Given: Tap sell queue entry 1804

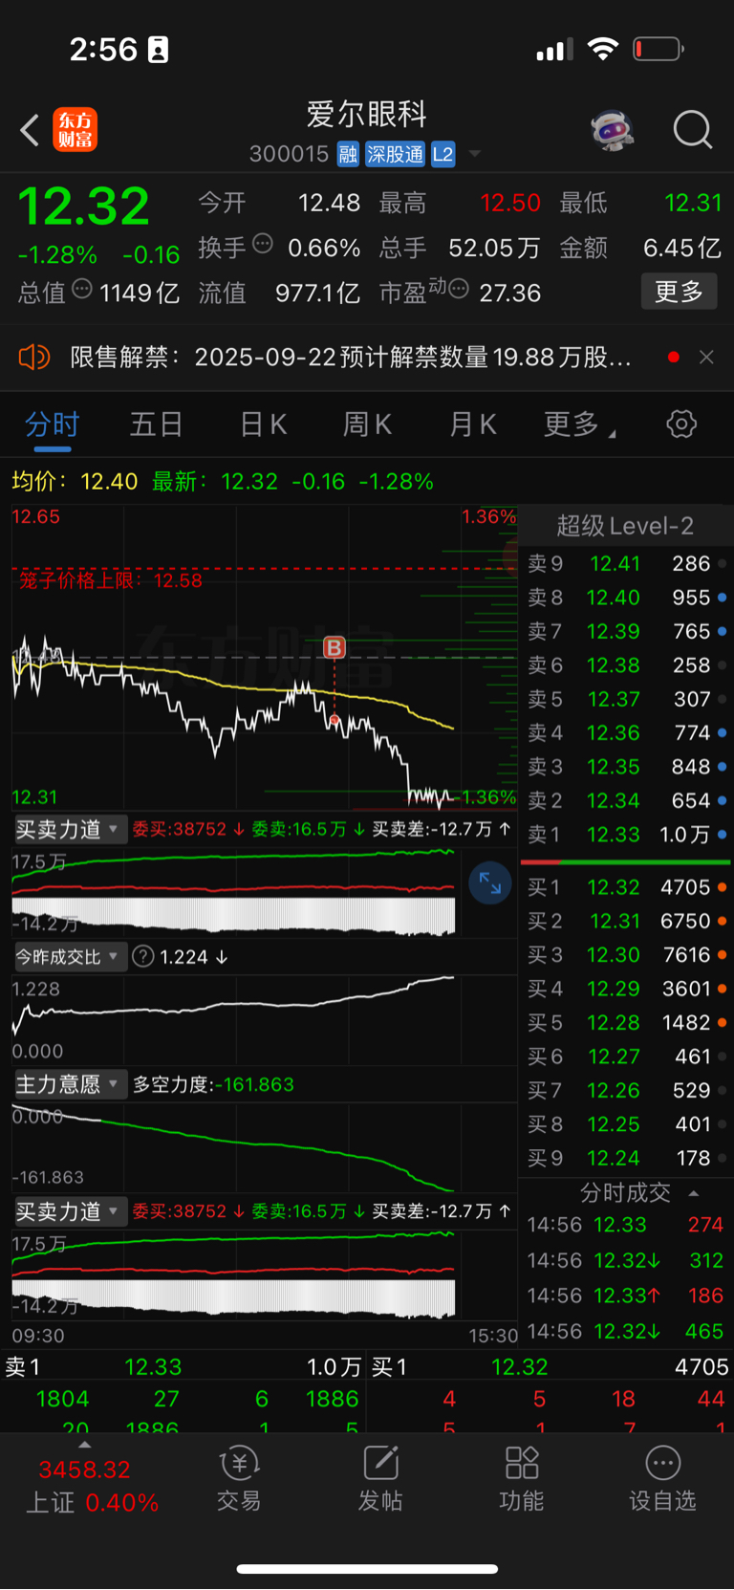Looking at the screenshot, I should point(62,1399).
